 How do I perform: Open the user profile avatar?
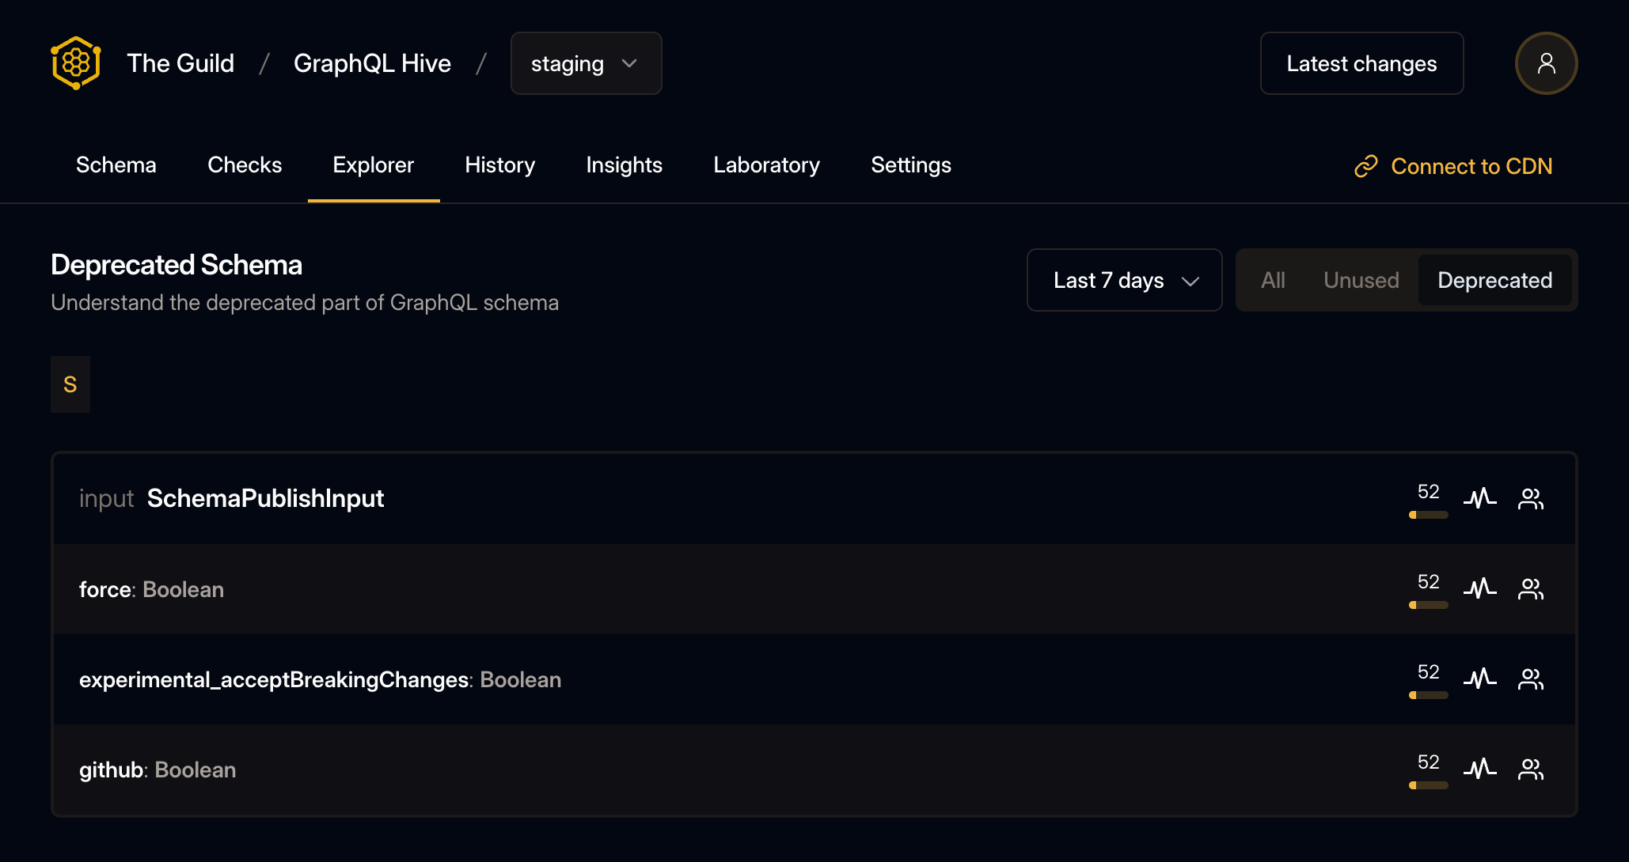coord(1546,63)
